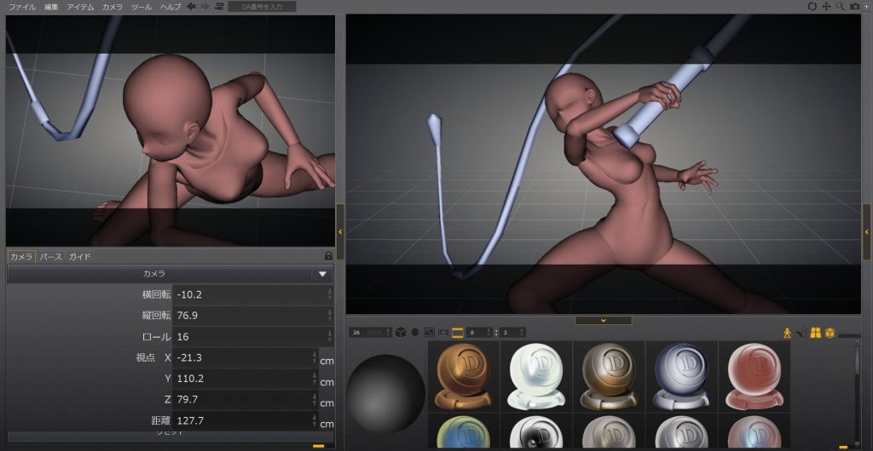
Task: Open the カメラ dropdown list
Action: tap(171, 274)
